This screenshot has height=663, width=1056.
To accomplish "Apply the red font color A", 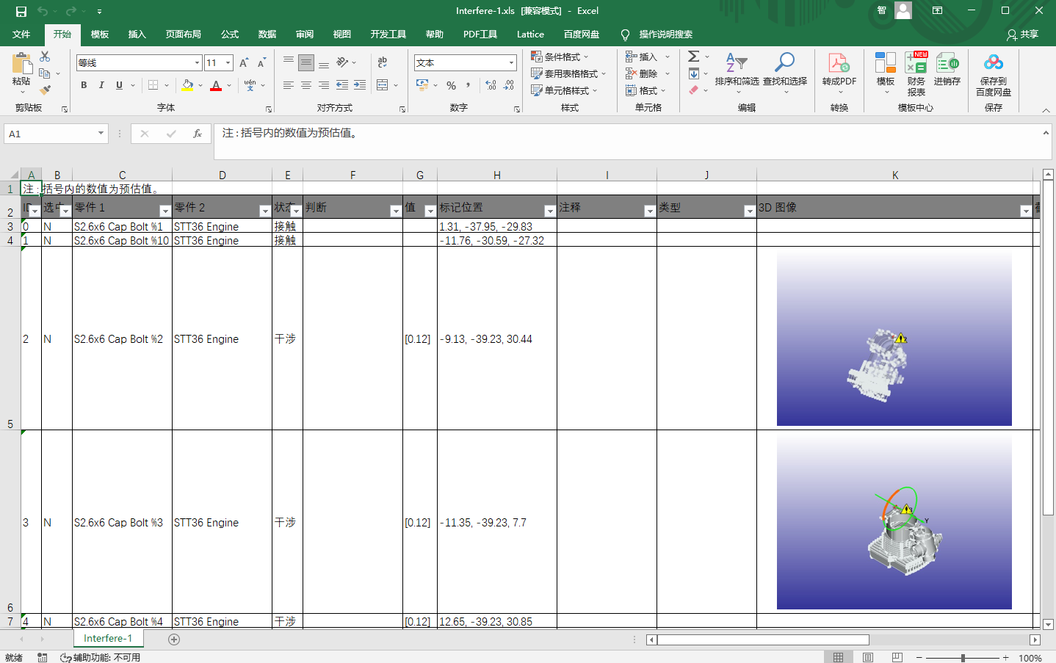I will 216,85.
